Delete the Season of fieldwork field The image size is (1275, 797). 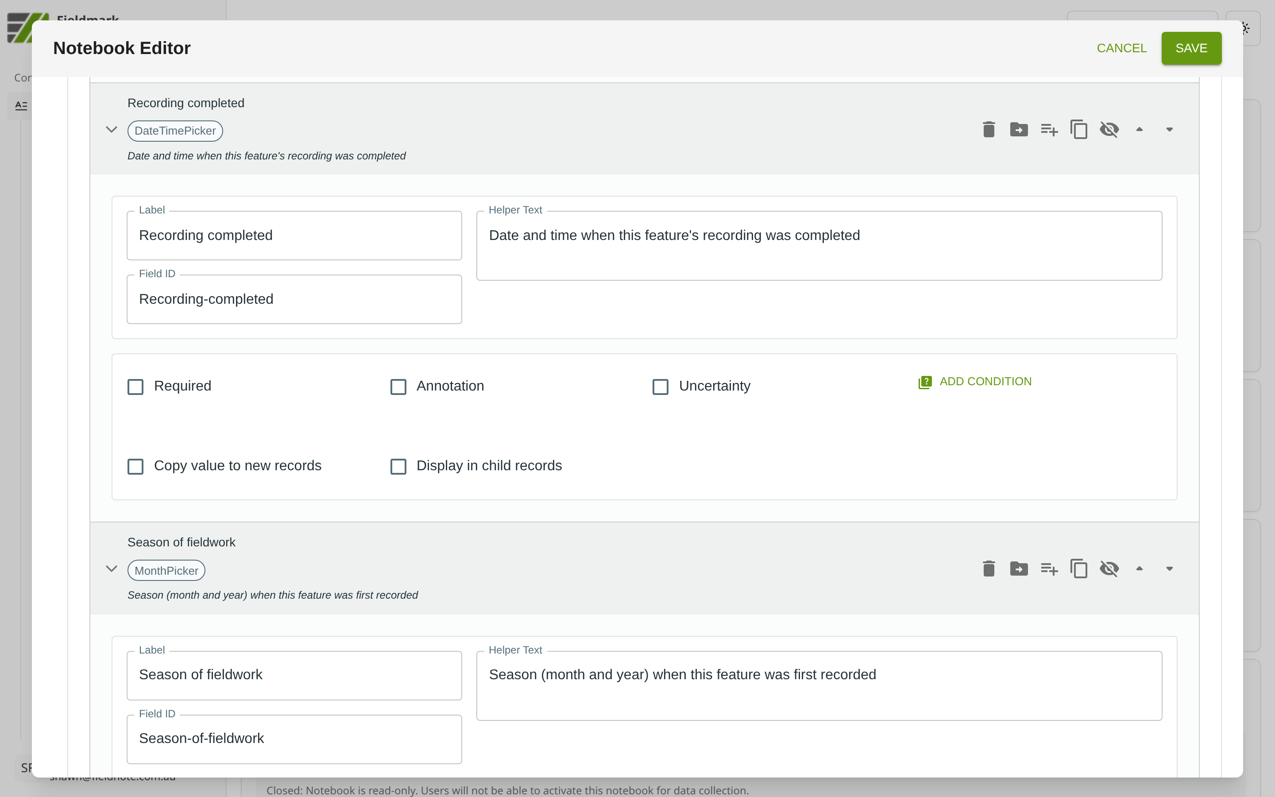point(989,569)
